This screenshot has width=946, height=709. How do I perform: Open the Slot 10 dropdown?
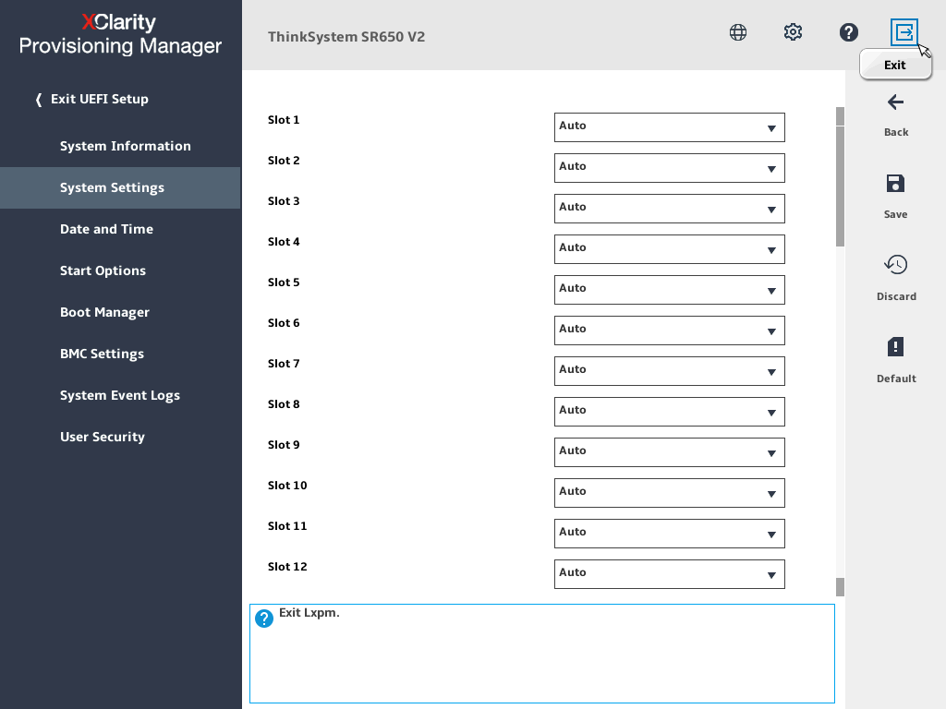coord(669,493)
